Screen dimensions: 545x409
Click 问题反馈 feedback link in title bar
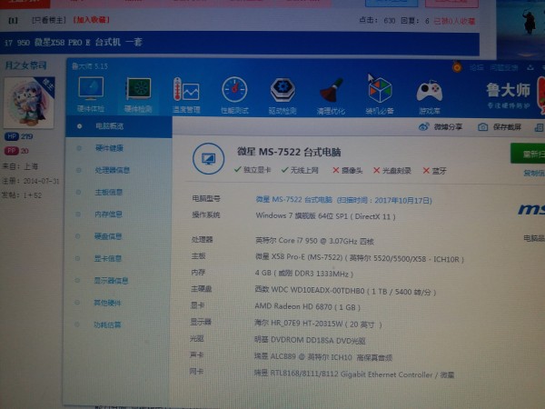[x=504, y=67]
